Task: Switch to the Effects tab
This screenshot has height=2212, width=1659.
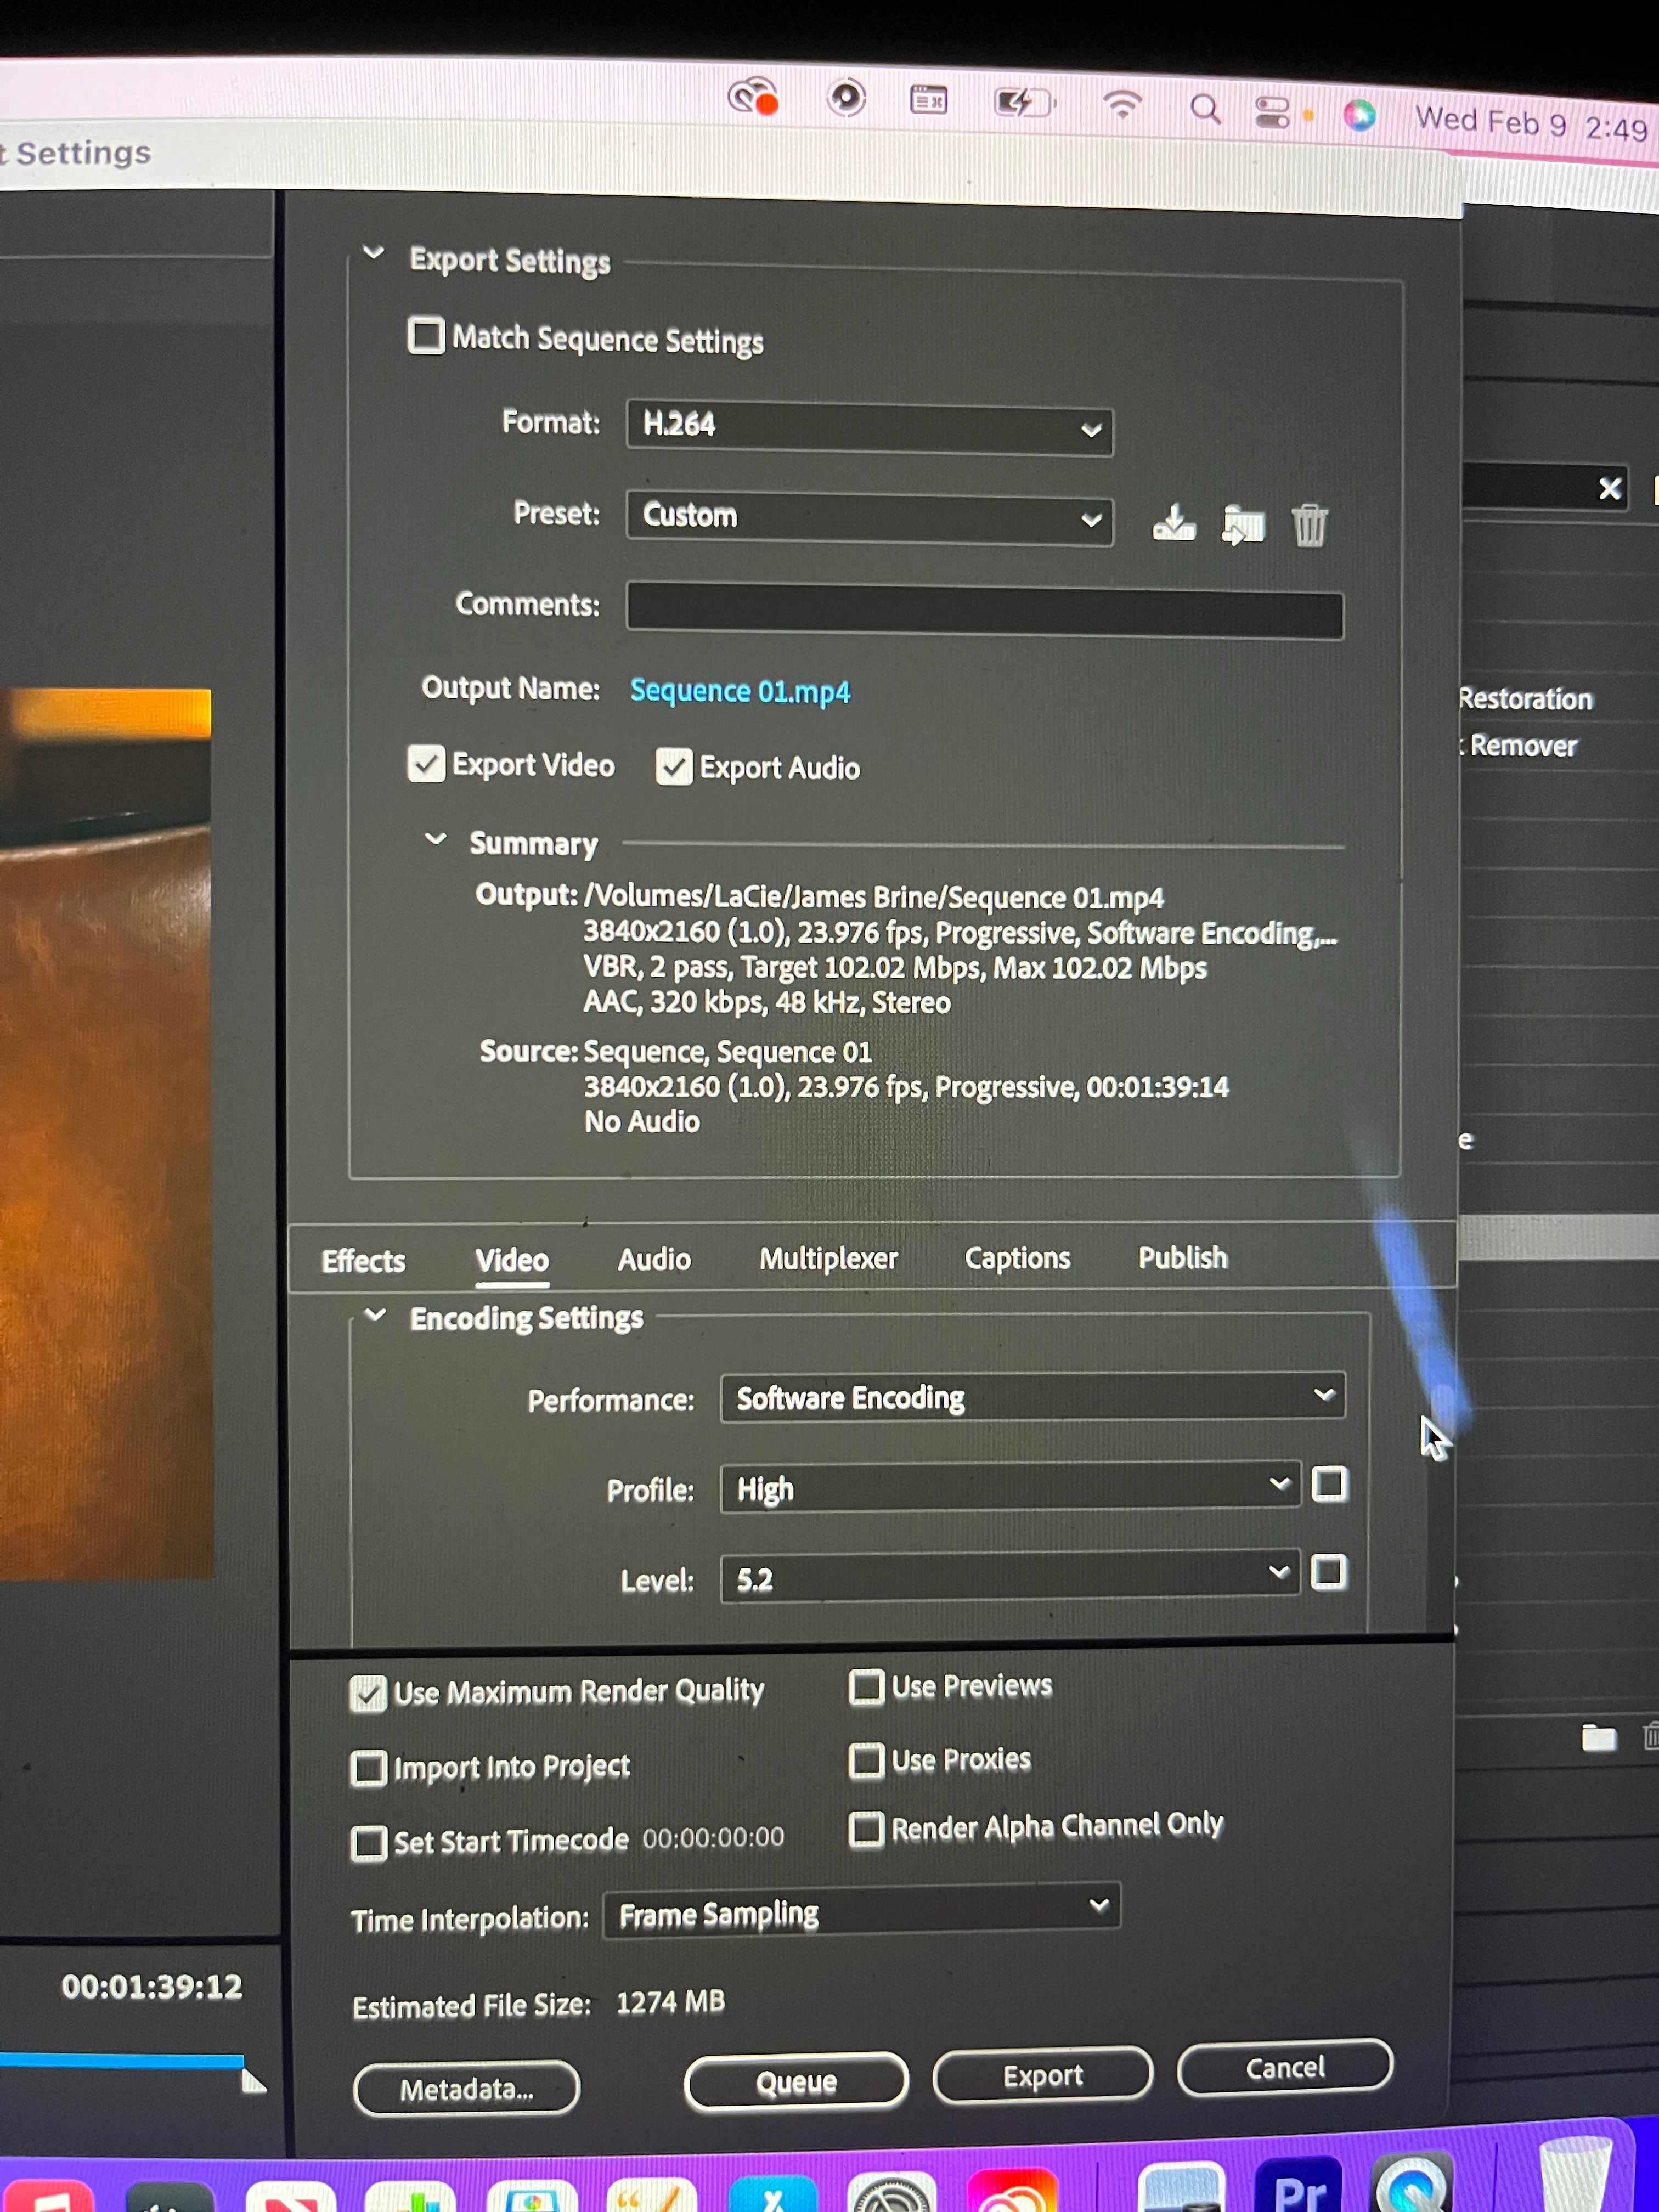Action: click(363, 1261)
